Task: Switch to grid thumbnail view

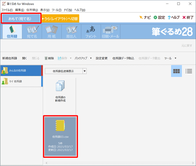Action: [x=176, y=71]
